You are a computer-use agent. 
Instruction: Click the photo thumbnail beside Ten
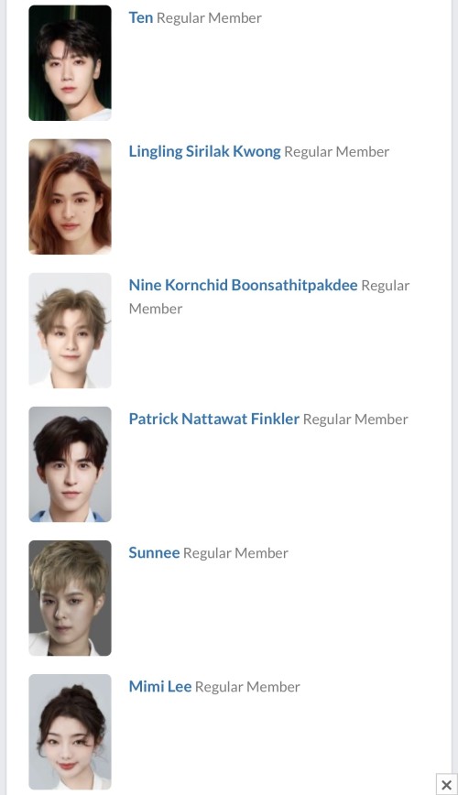click(70, 63)
